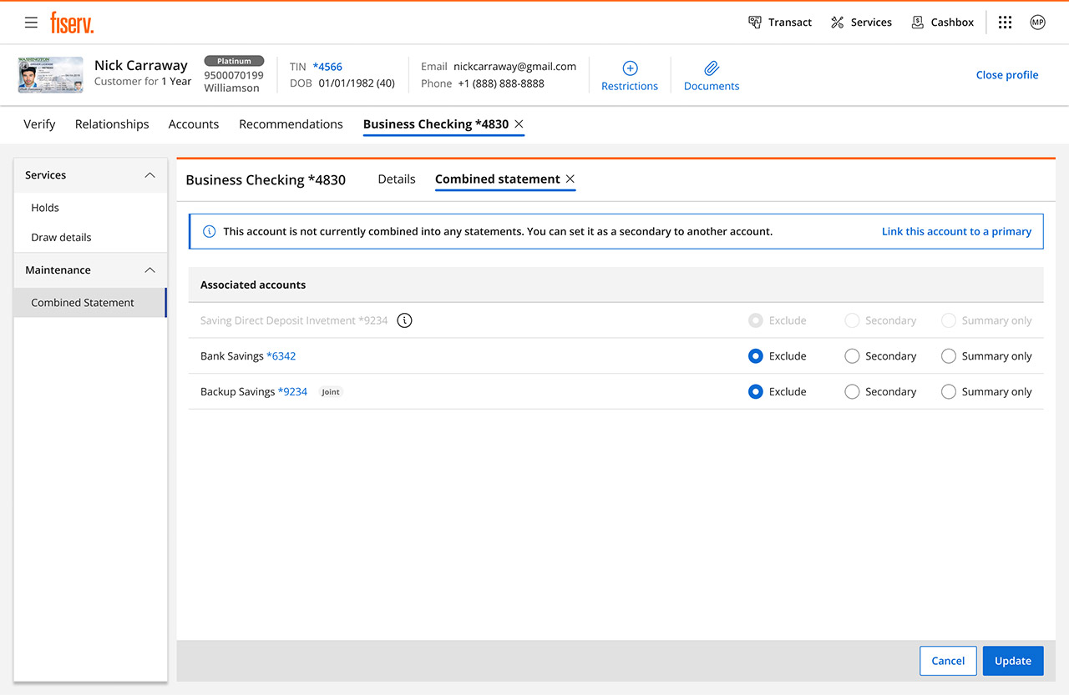Collapse the Maintenance sidebar section
Viewport: 1069px width, 695px height.
(150, 270)
